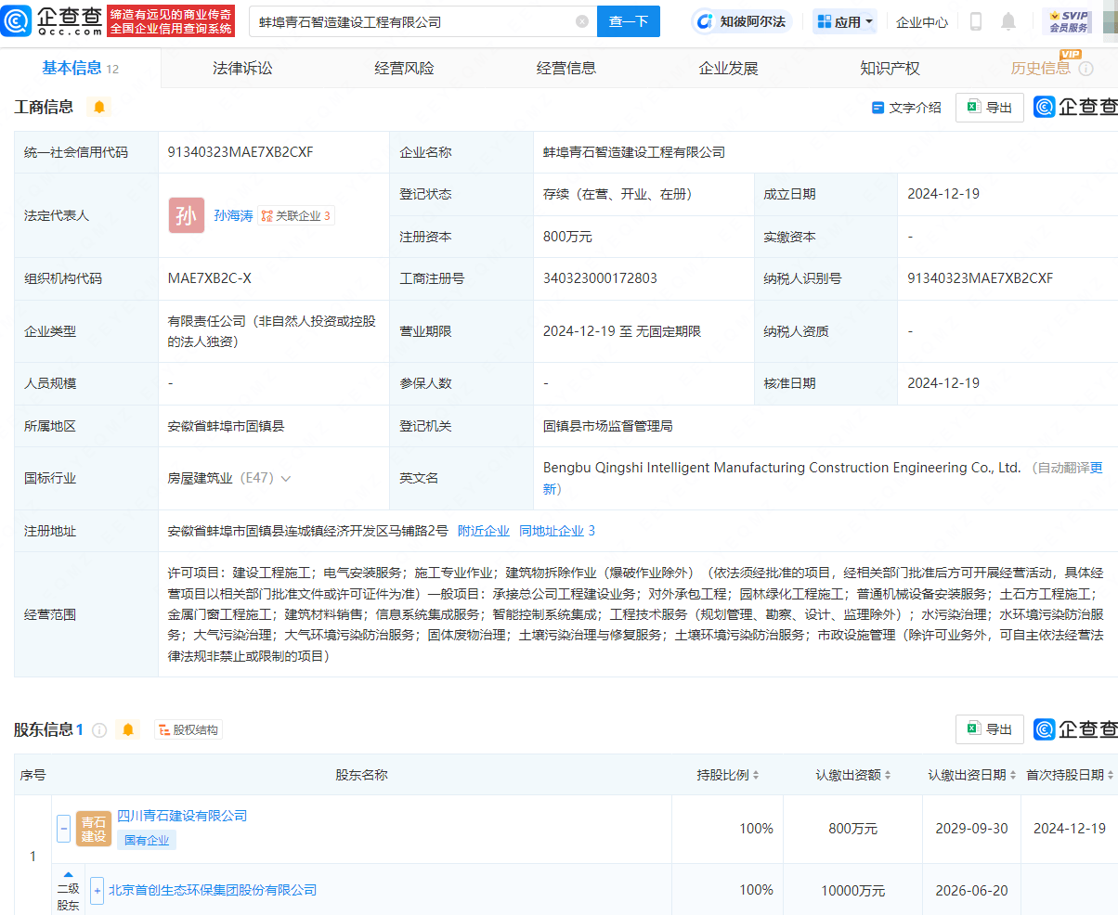Click 企查查 logo right of 工商信息 导出
Screen dimensions: 1118x915
1076,108
